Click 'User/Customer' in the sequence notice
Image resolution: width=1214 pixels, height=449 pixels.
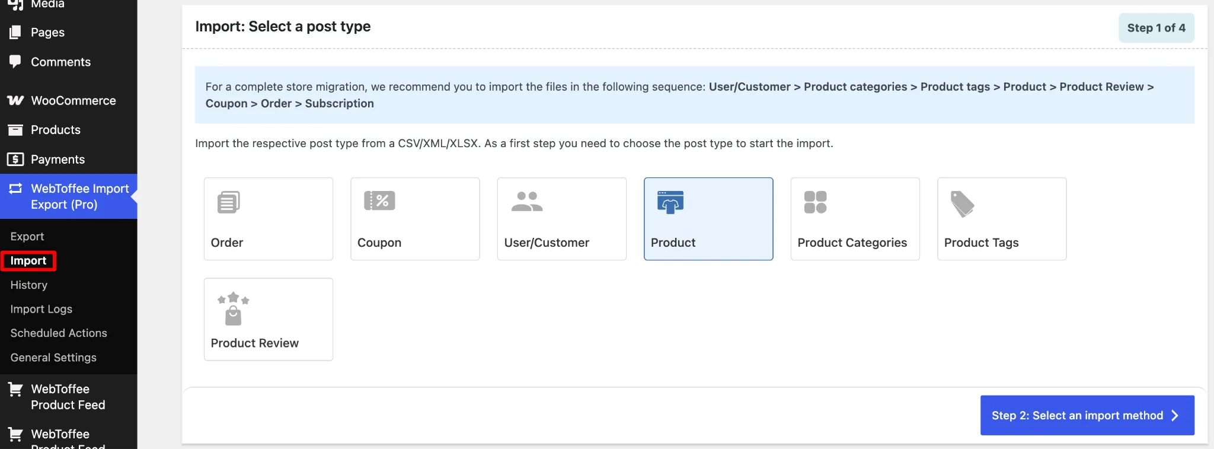tap(749, 87)
